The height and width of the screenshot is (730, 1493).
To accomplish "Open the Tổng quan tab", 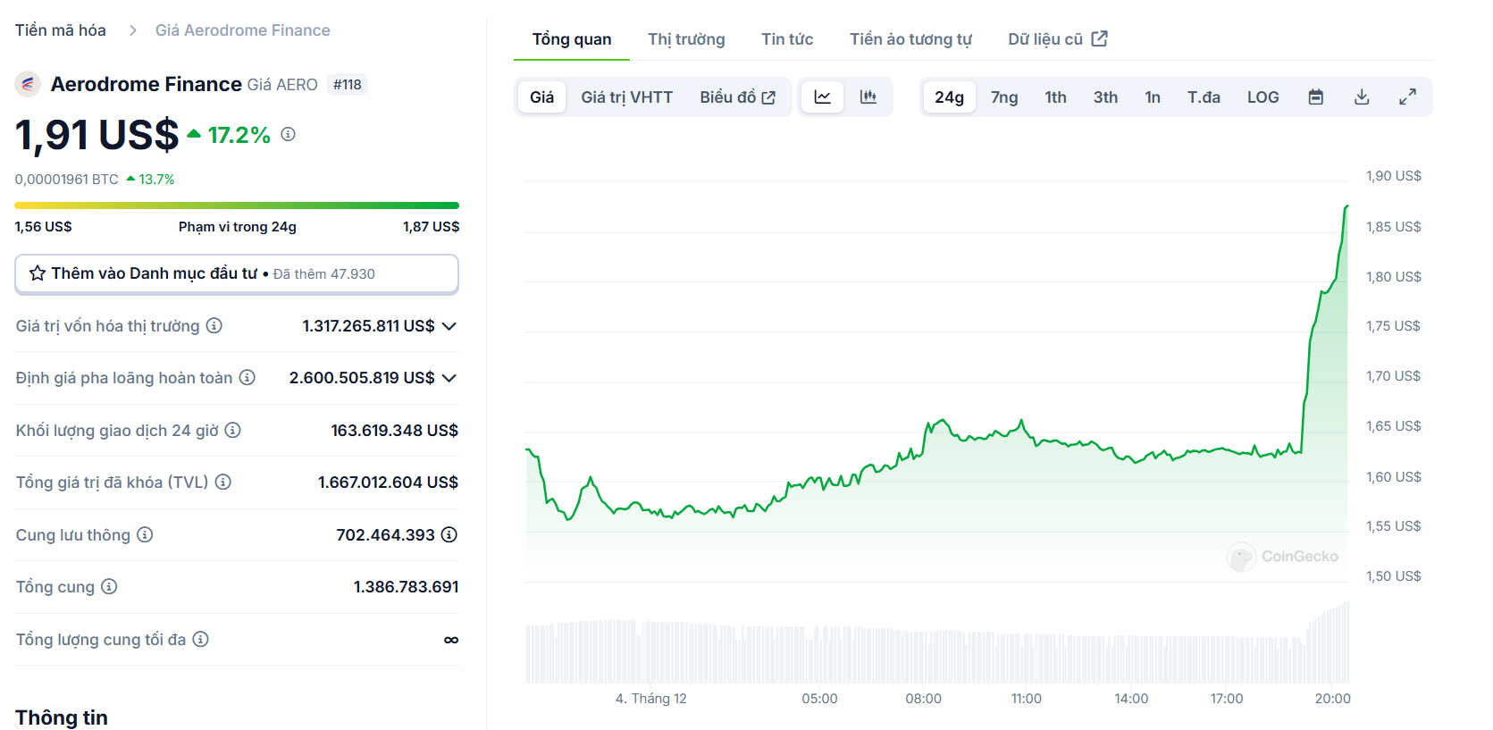I will coord(572,38).
